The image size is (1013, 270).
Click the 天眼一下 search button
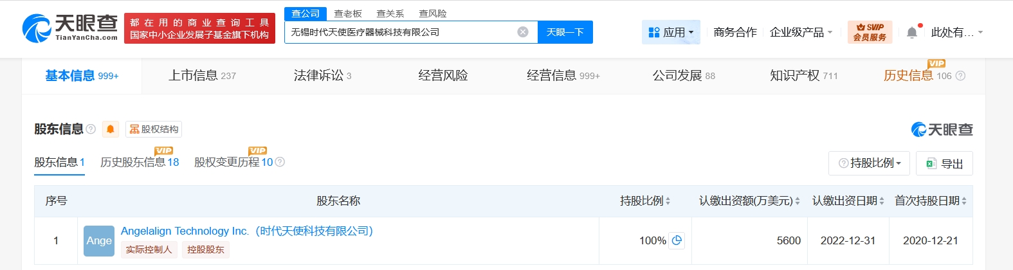coord(565,32)
